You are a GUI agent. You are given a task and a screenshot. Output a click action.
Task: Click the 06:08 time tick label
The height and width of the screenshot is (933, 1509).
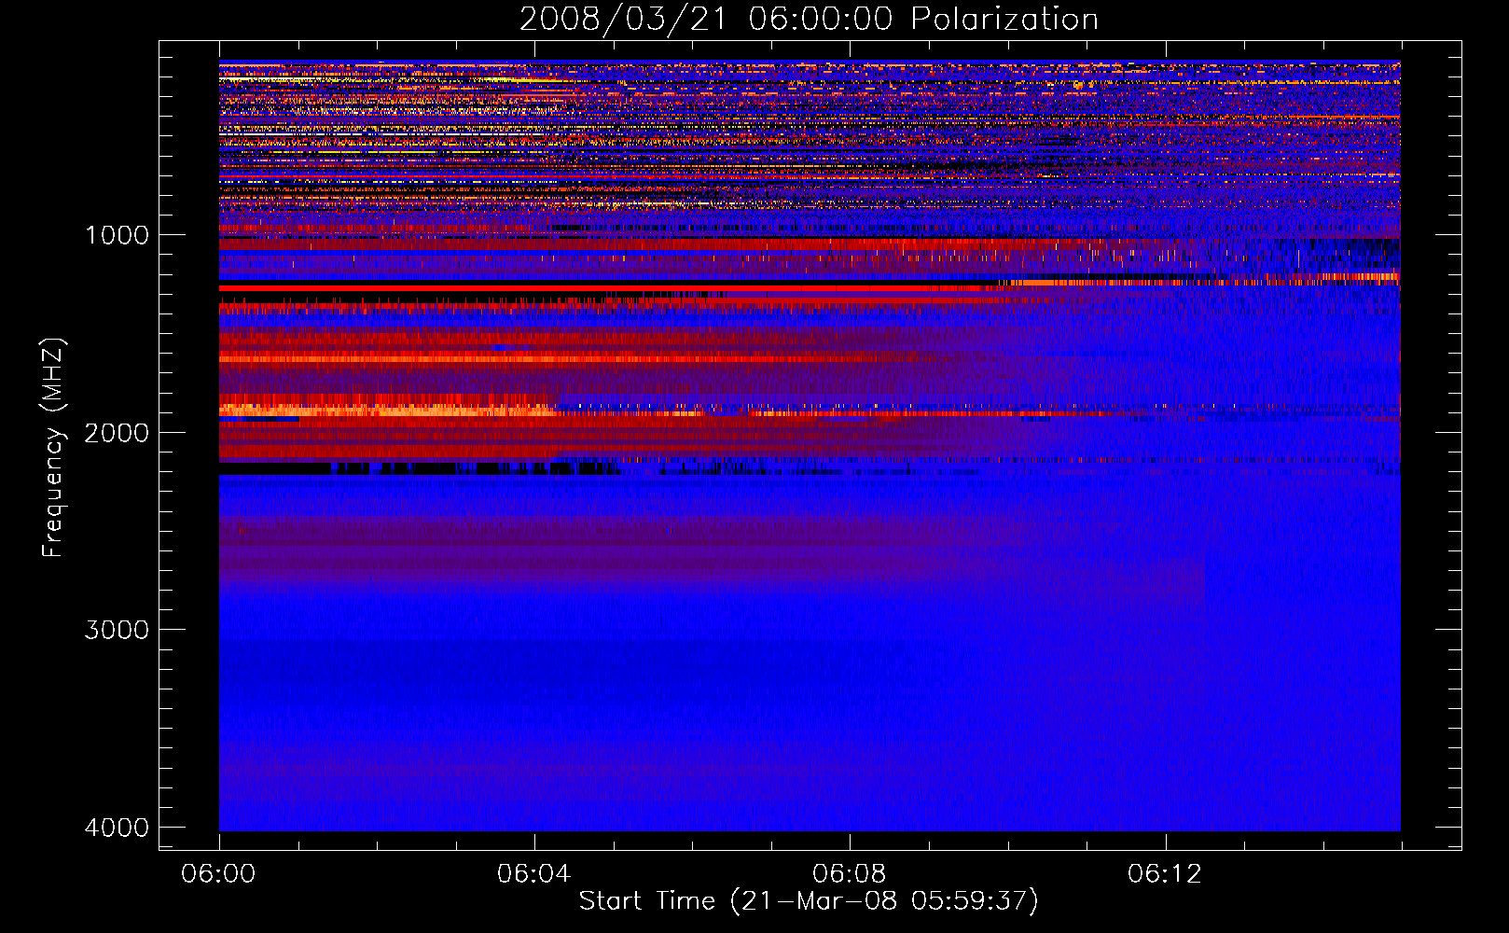[x=849, y=874]
